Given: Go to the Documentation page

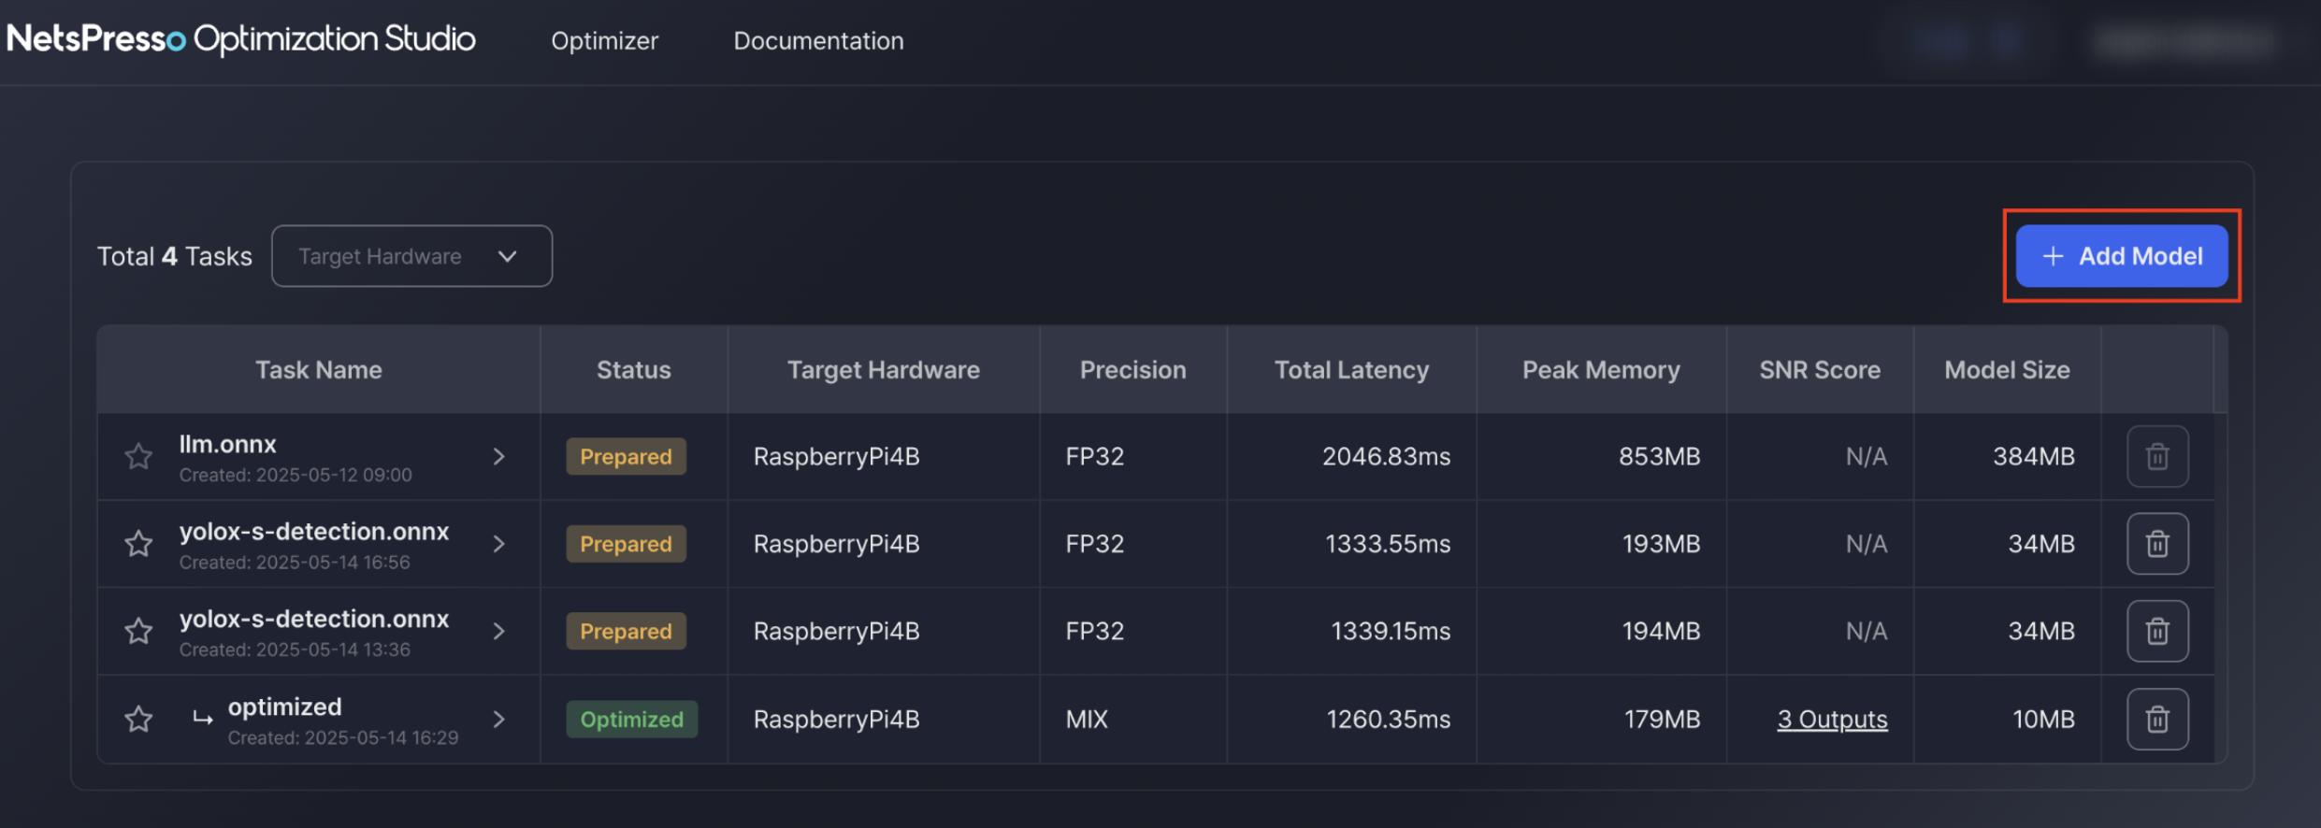Looking at the screenshot, I should pos(818,41).
